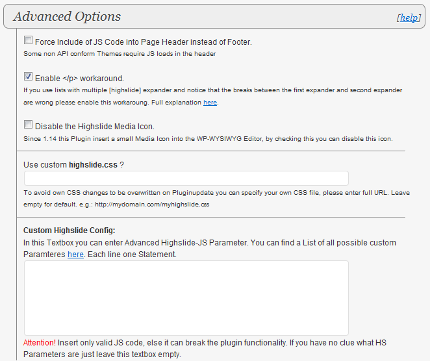Click the 'Use custom highslide.css ?' label

tap(73, 165)
